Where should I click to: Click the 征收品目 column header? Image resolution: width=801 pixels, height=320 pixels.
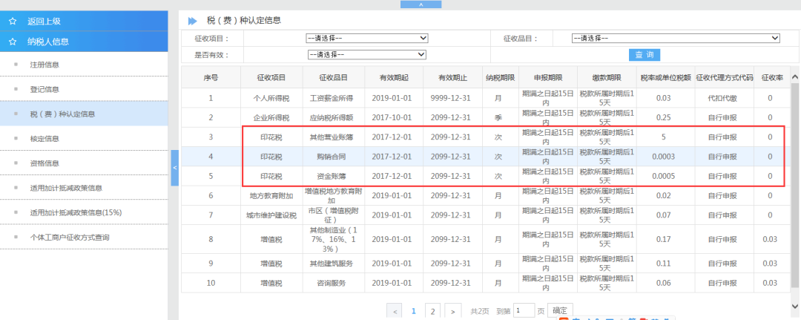tap(333, 78)
